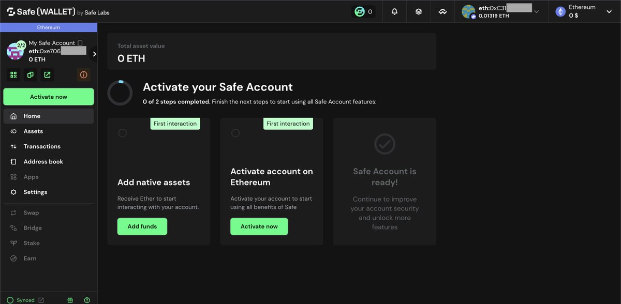The width and height of the screenshot is (621, 304).
Task: Click the Ethereum network banner in sidebar
Action: coord(49,27)
